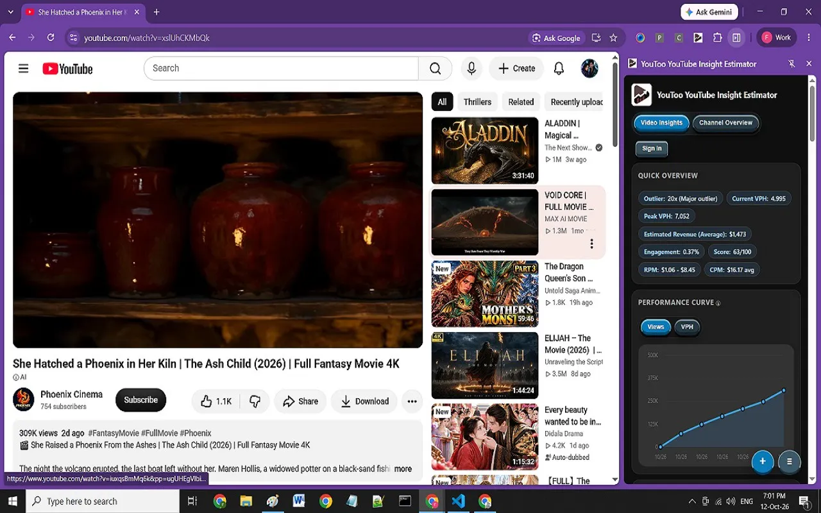Open the floating menu button beside plus
Image resolution: width=821 pixels, height=513 pixels.
click(790, 461)
